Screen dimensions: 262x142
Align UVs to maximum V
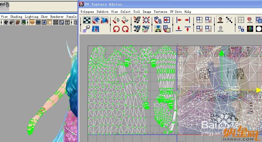(187, 29)
